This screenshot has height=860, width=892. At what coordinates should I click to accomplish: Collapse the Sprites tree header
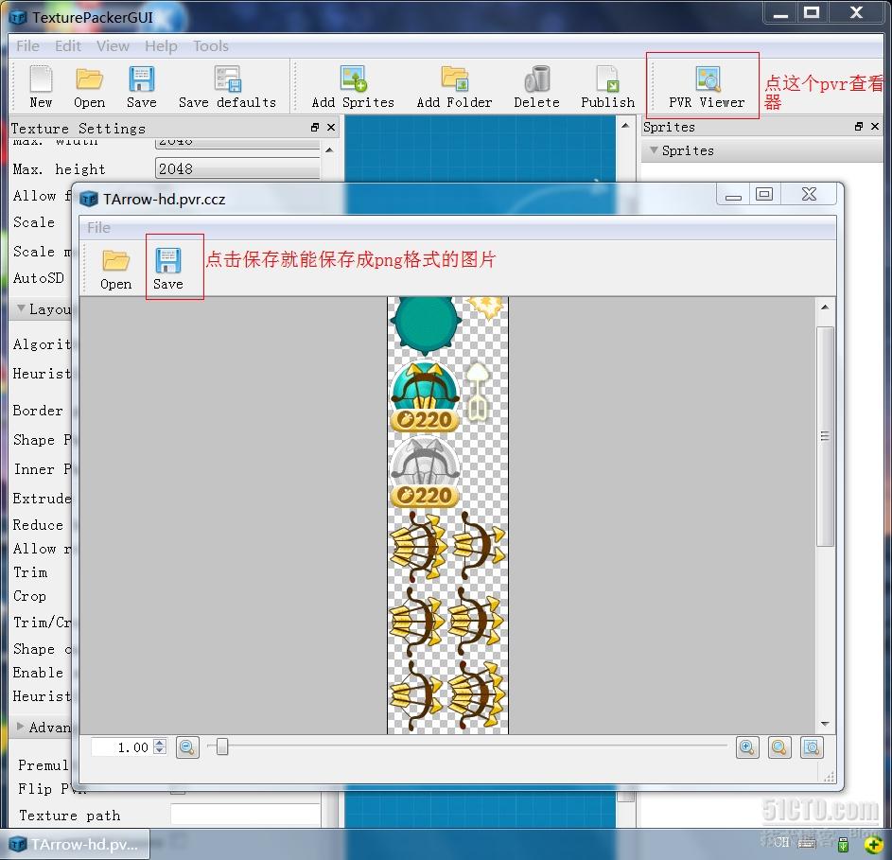coord(654,149)
